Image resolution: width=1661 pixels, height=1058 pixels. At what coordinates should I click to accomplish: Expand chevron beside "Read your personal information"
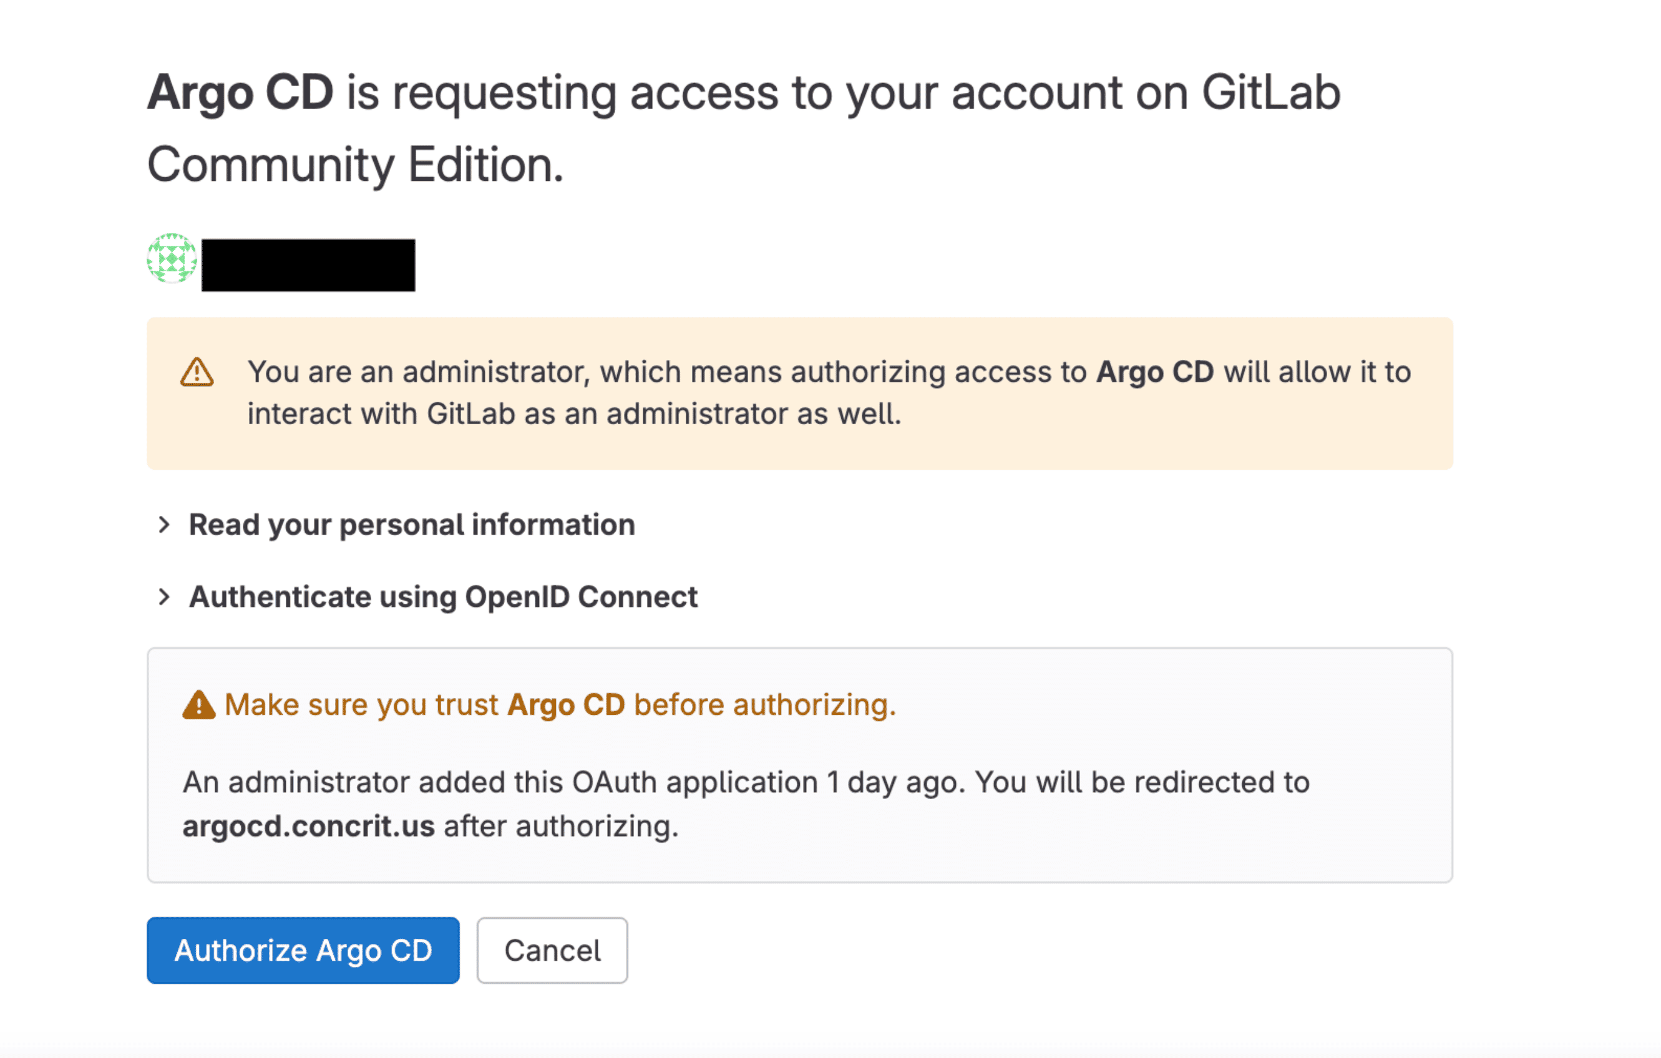[163, 525]
